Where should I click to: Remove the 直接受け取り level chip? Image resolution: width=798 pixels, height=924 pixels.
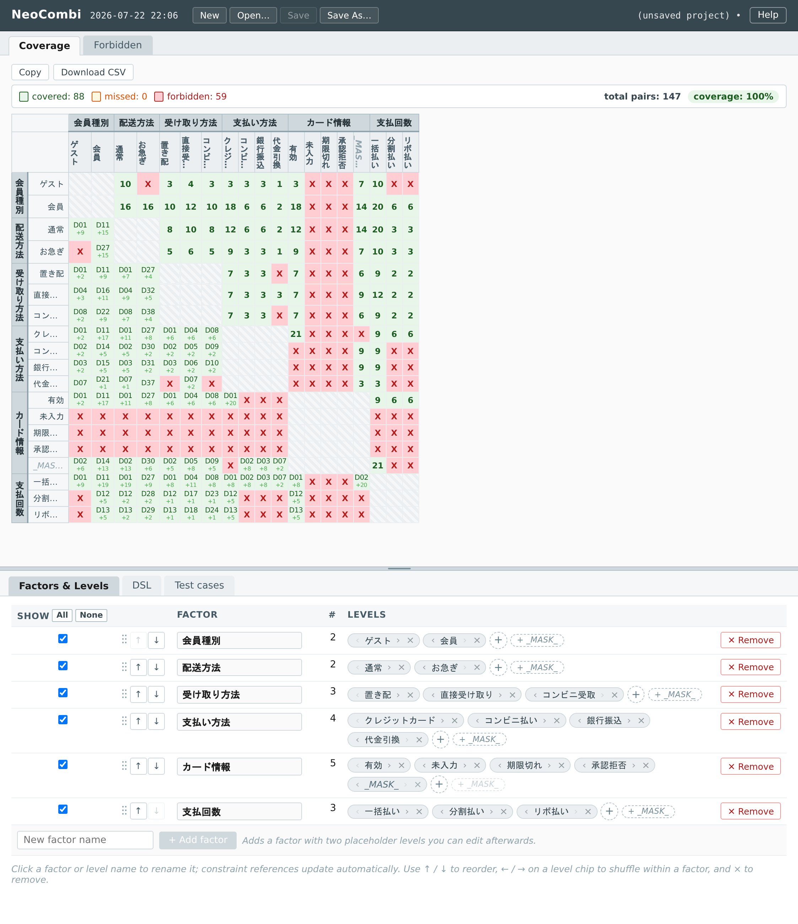click(512, 695)
